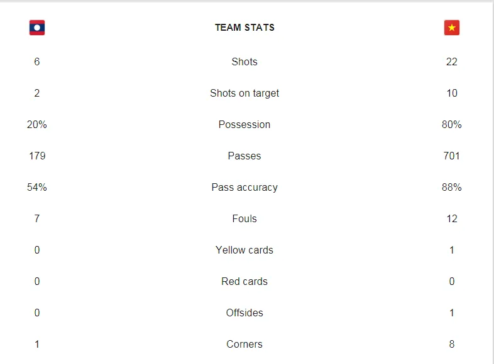Click the Shots stat label
The image size is (494, 364).
(x=244, y=62)
